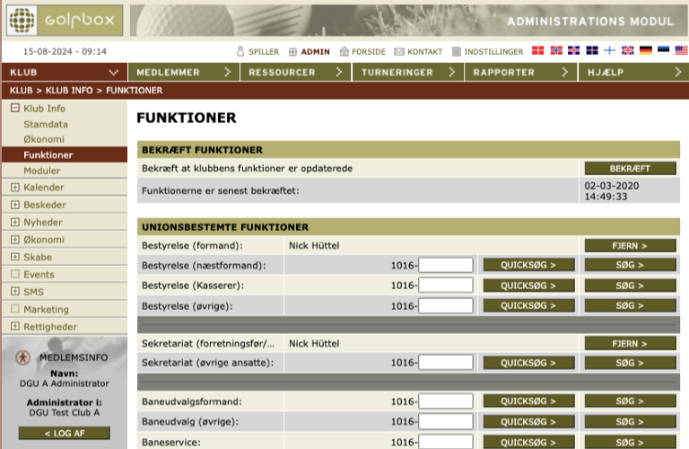Click QUICKSØG for Baneudvalg (øvrige)
The image size is (689, 449).
528,422
